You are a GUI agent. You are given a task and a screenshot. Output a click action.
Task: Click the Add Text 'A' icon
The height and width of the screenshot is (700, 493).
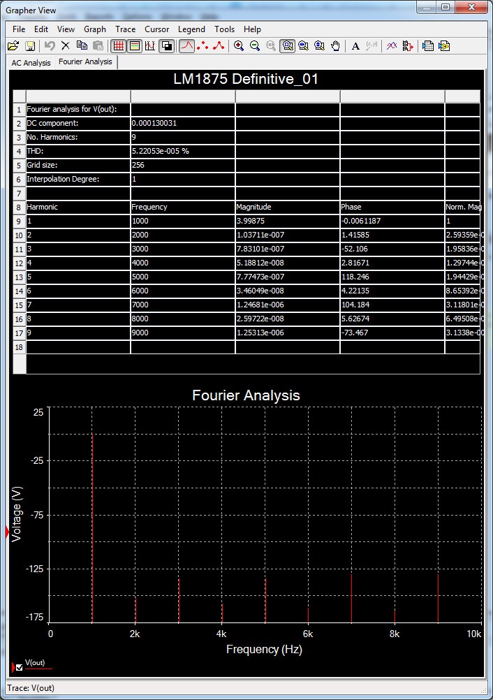[x=355, y=45]
